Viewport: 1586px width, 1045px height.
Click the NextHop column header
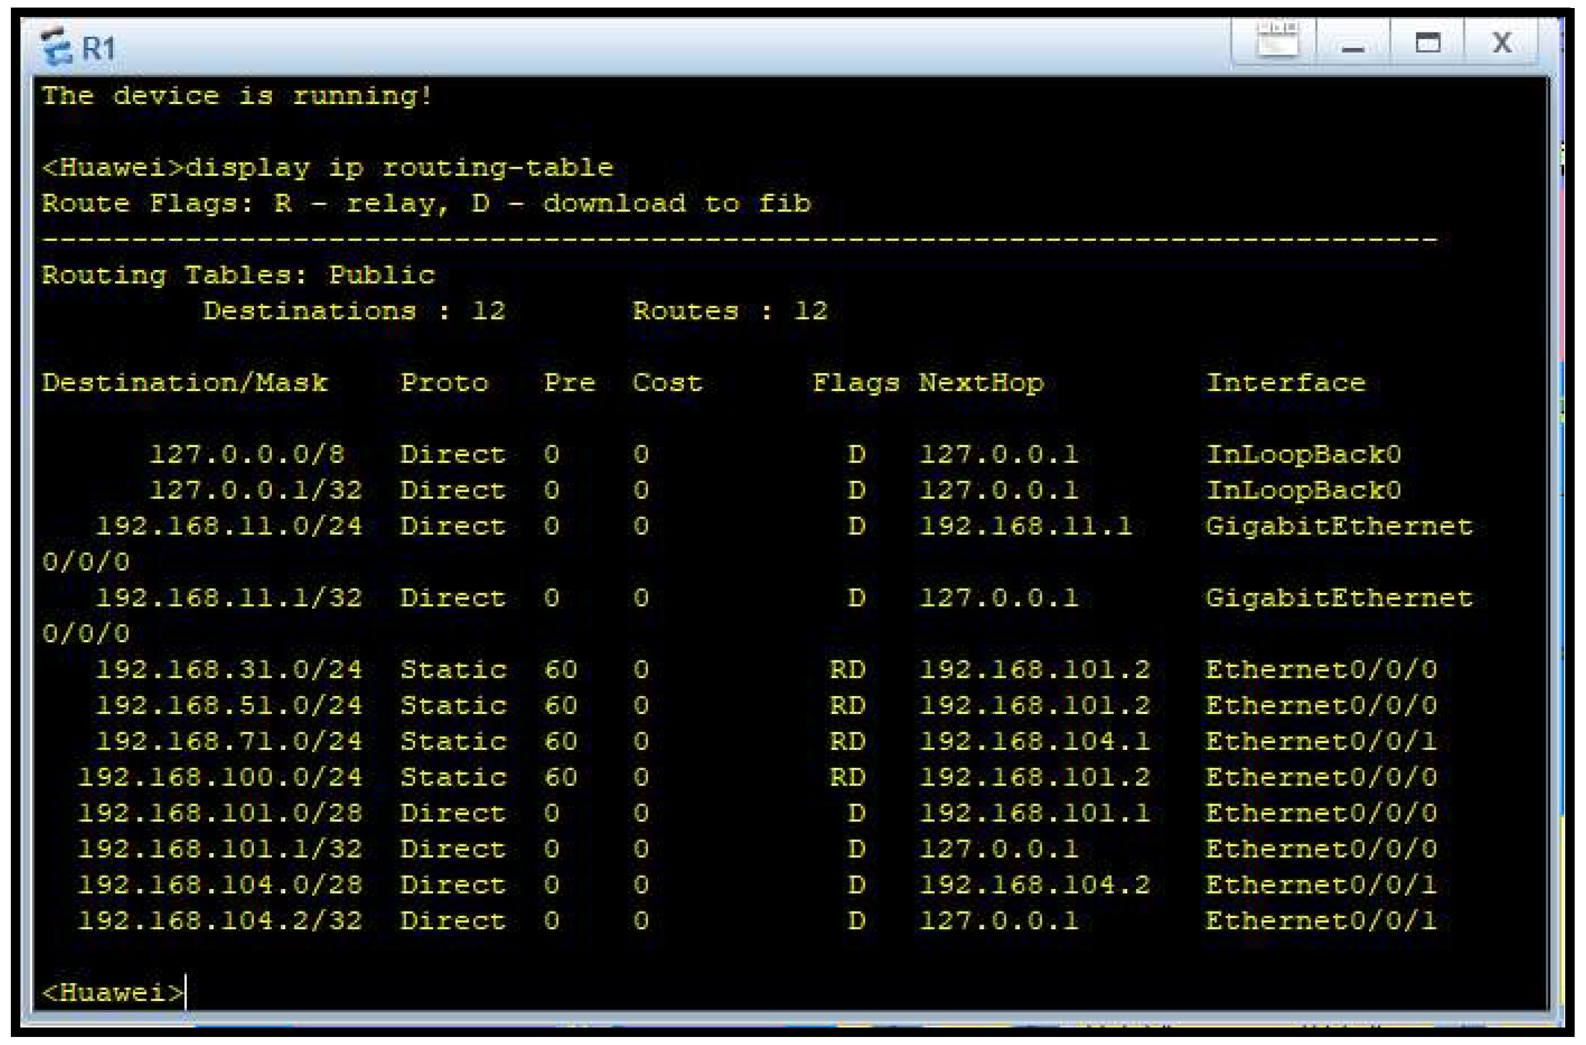tap(981, 383)
